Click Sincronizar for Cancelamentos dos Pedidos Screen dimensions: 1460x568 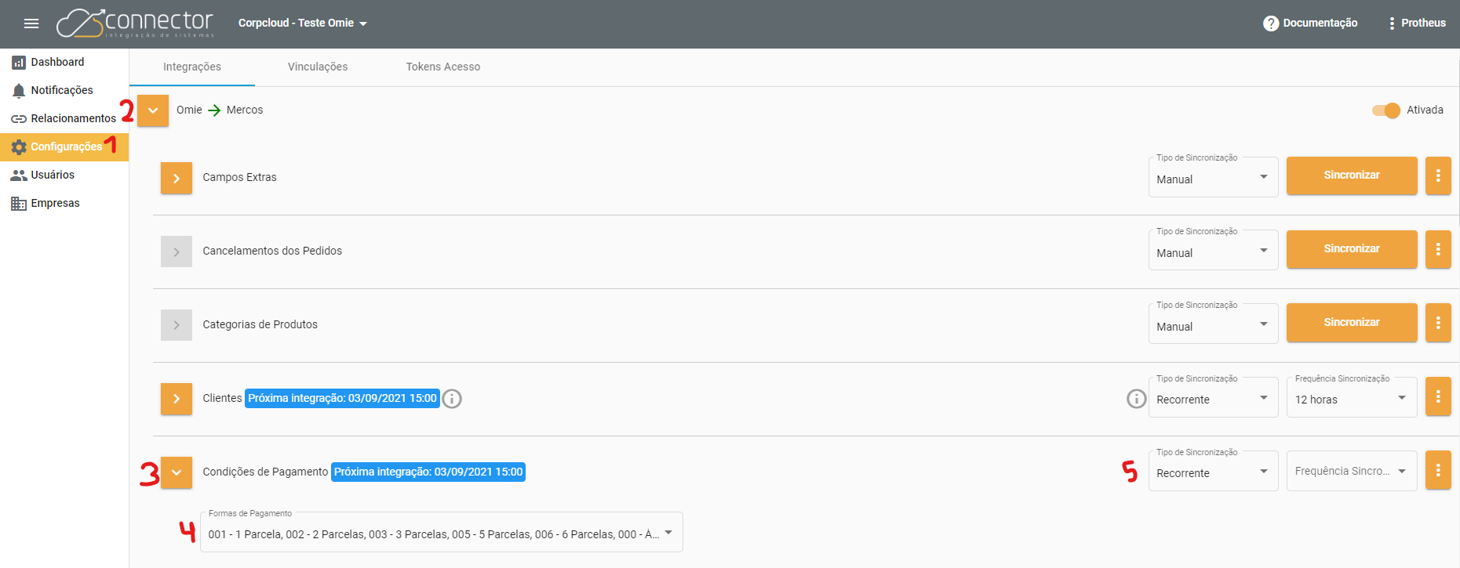tap(1352, 249)
